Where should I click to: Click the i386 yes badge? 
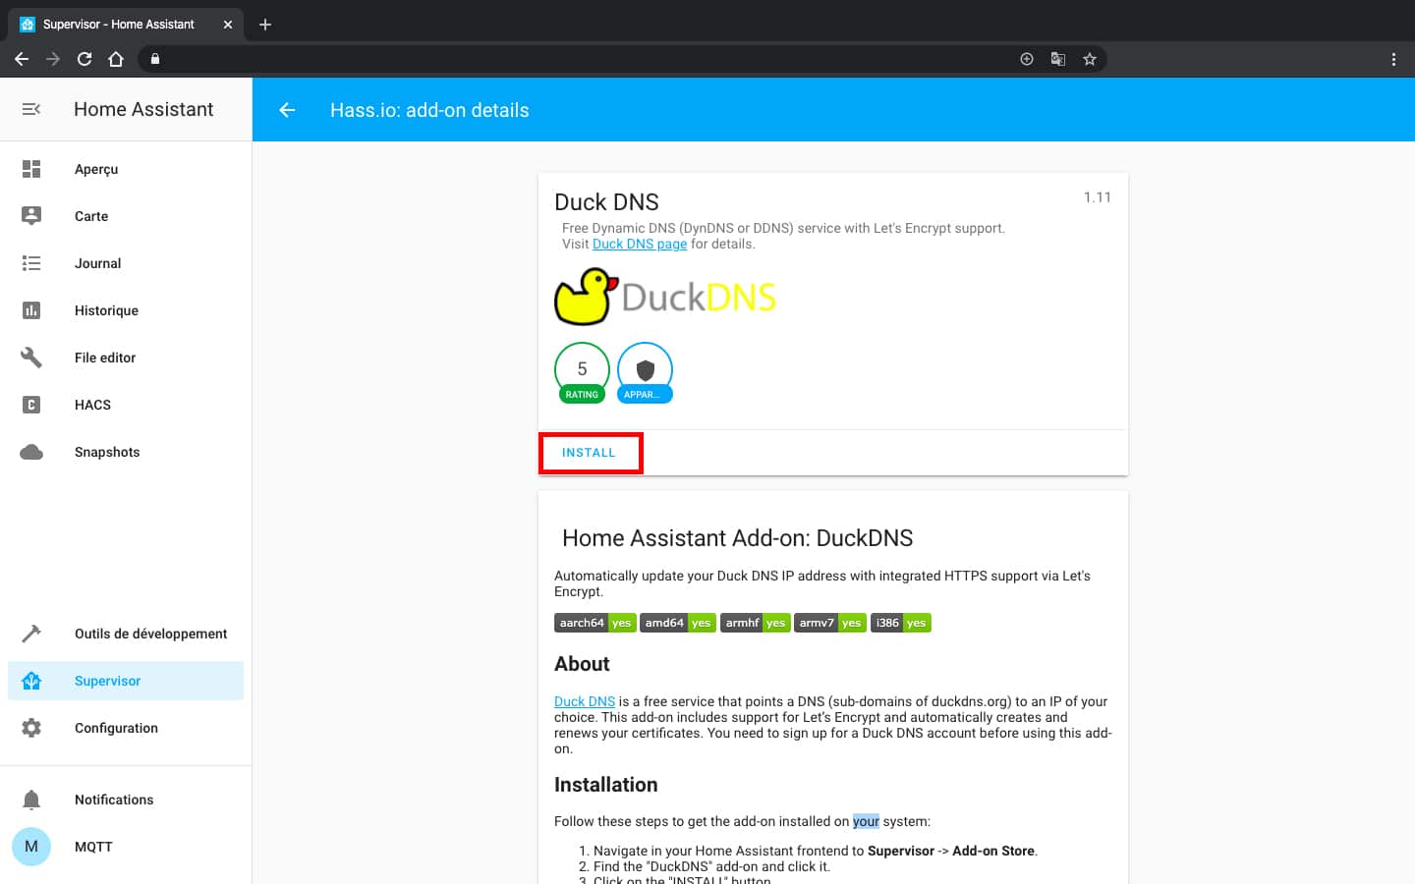point(901,623)
